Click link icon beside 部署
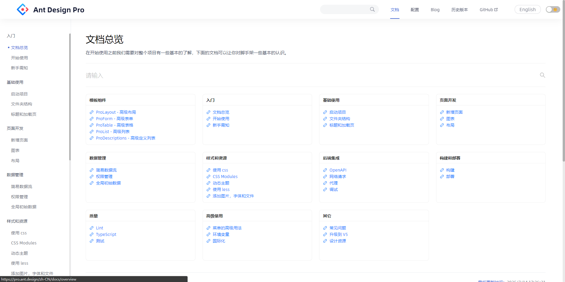Image resolution: width=565 pixels, height=282 pixels. pos(442,177)
